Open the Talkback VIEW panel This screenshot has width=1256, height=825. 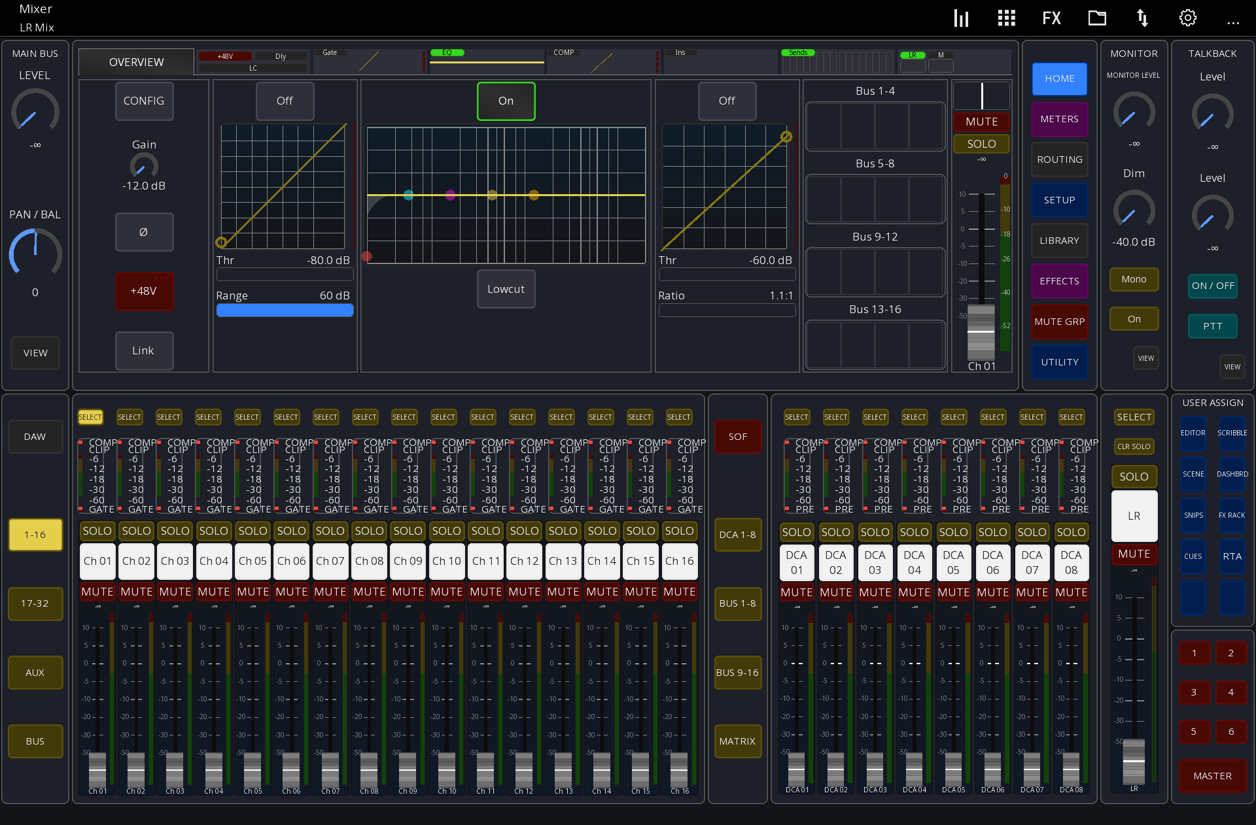point(1232,366)
